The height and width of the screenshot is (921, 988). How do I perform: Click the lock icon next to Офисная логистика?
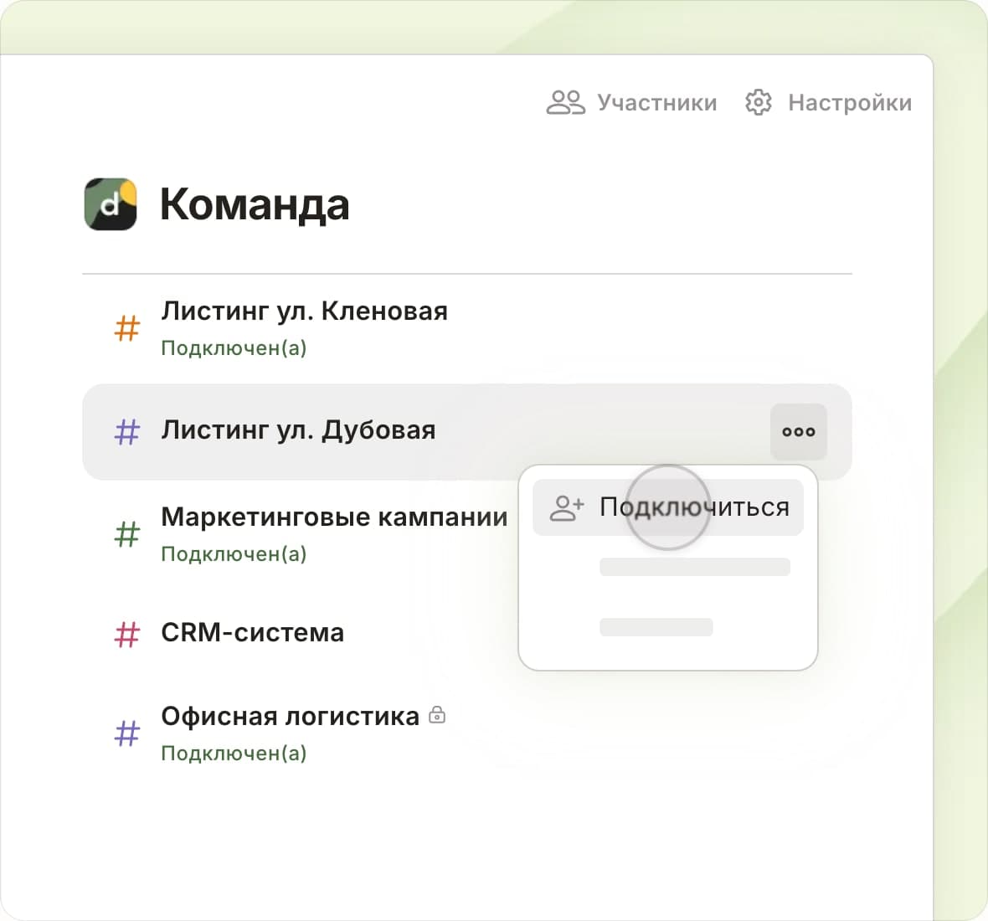(437, 715)
